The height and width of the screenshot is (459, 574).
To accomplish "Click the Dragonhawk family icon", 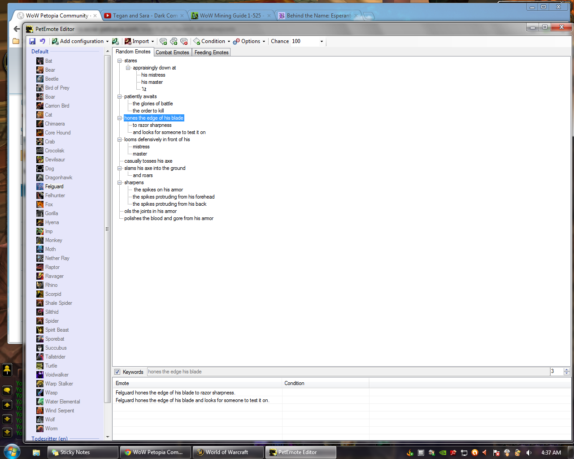I will (x=40, y=178).
